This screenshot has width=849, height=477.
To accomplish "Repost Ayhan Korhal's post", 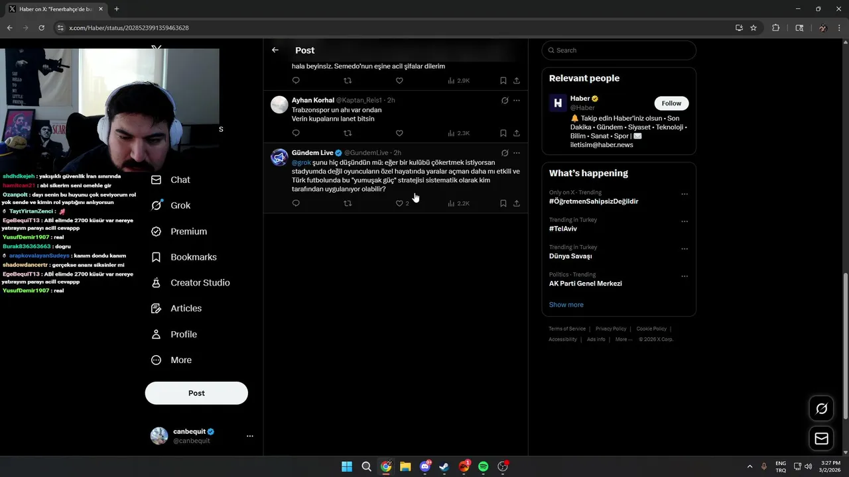I will click(348, 133).
